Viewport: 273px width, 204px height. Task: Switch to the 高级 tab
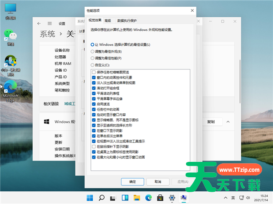(x=108, y=20)
